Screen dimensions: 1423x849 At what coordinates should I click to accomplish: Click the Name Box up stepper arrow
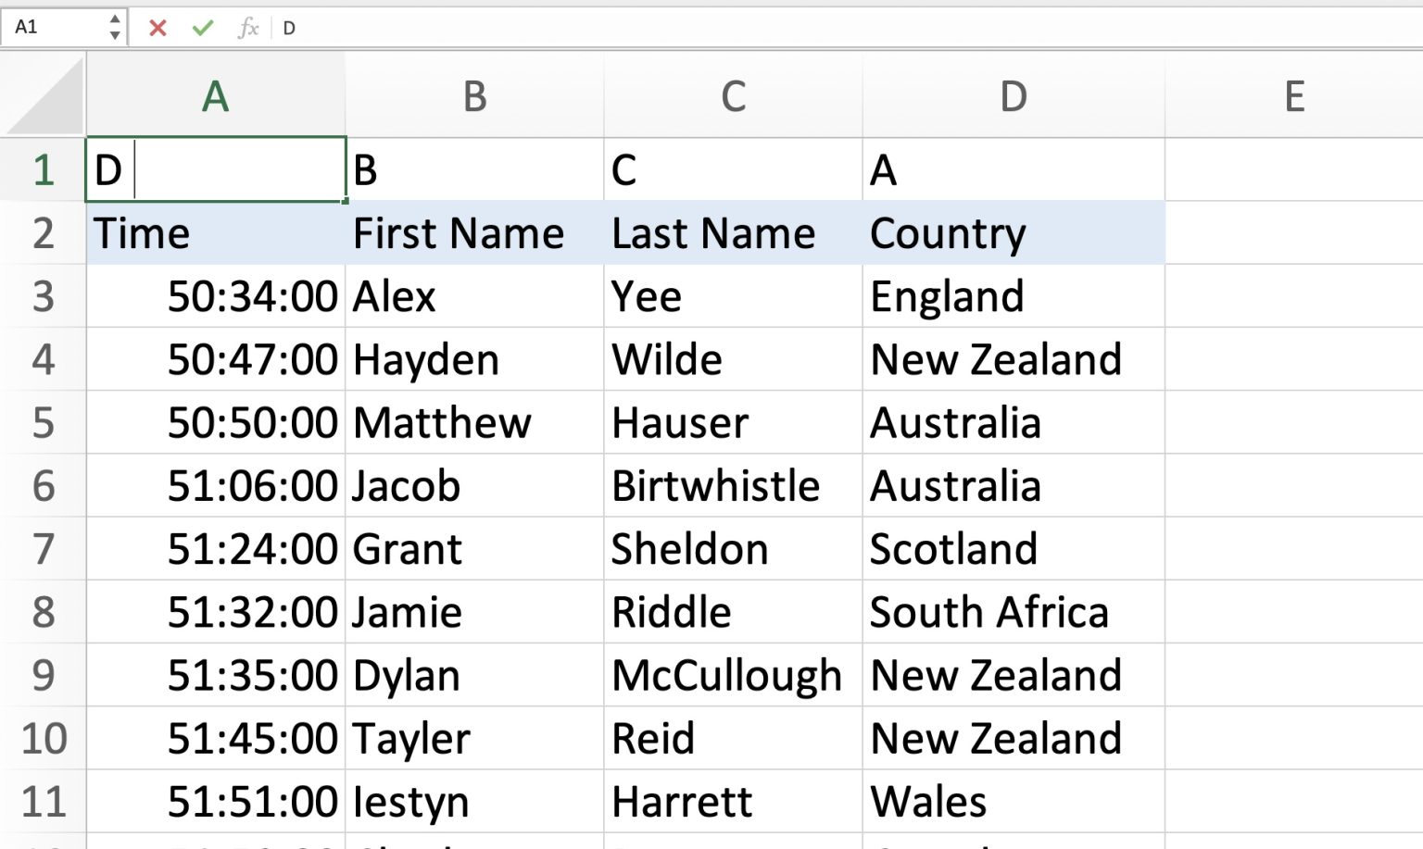114,19
